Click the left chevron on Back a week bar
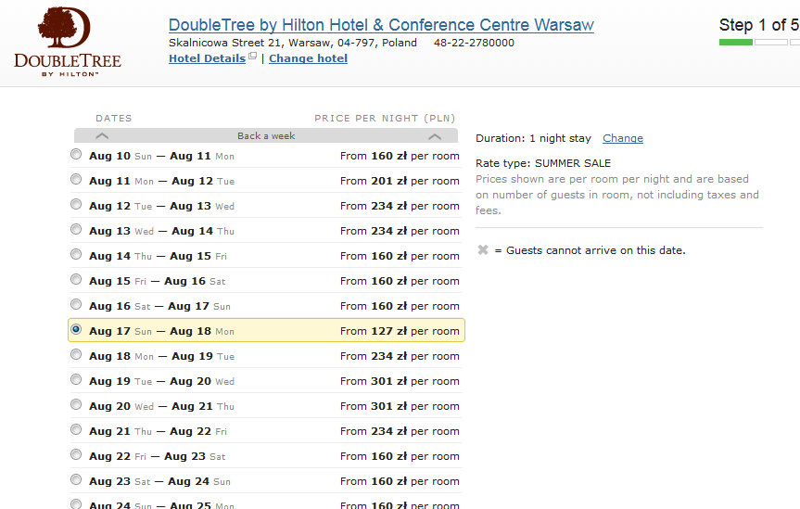This screenshot has width=800, height=509. (102, 135)
